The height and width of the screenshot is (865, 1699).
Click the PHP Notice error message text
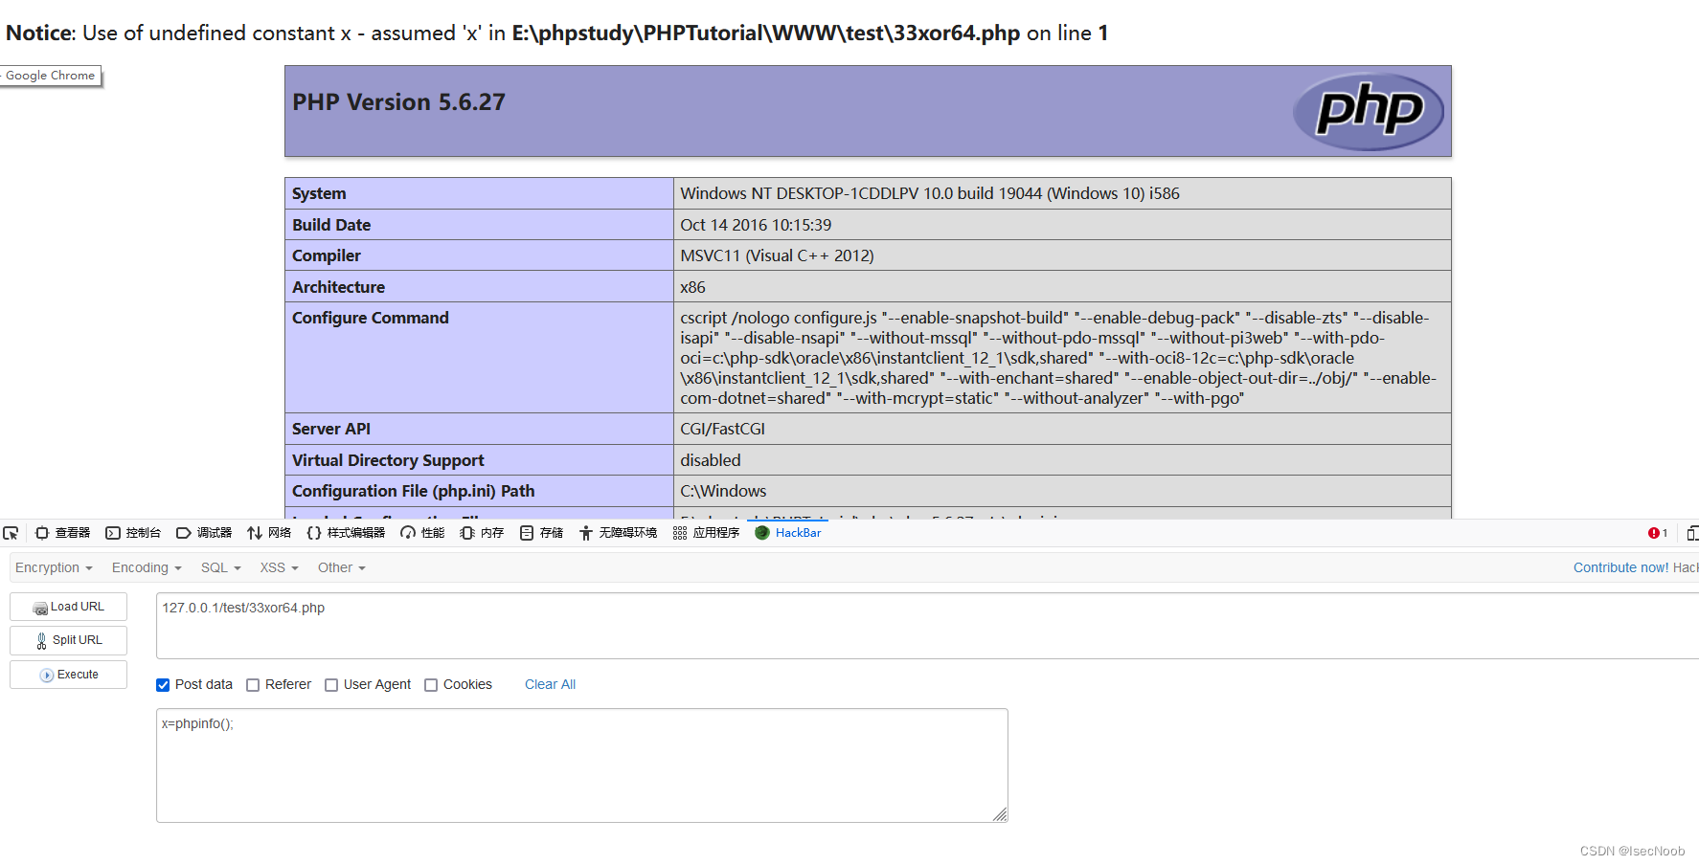click(556, 33)
